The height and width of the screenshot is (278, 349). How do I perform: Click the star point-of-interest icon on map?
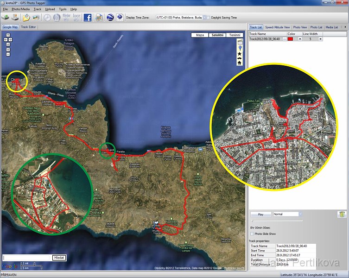pos(240,54)
